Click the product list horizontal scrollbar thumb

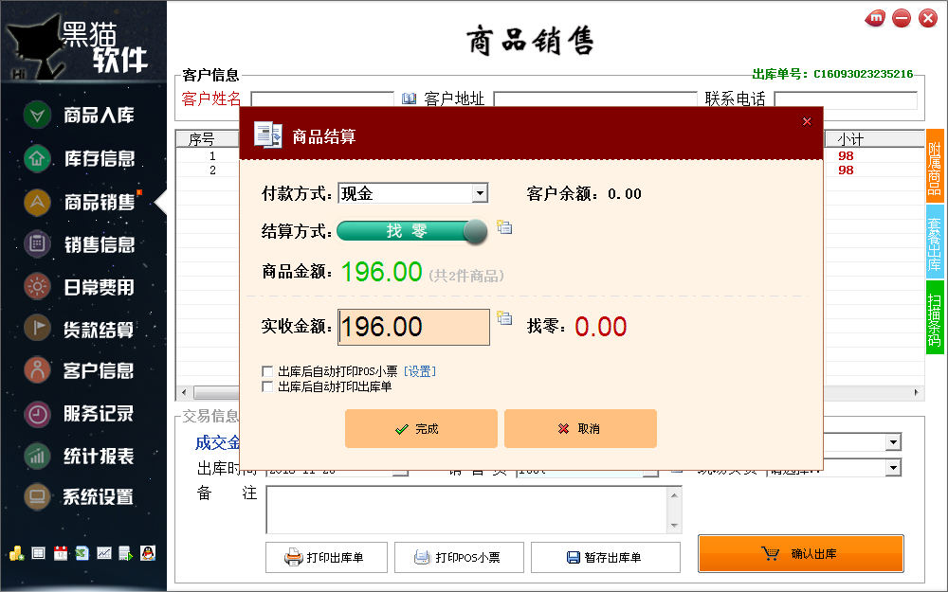click(x=216, y=393)
